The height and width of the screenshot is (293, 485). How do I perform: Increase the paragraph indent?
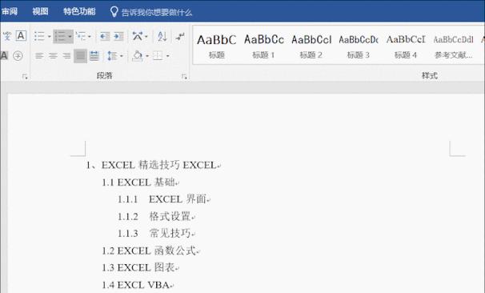[x=118, y=37]
